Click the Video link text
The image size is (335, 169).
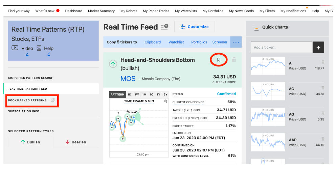(27, 49)
